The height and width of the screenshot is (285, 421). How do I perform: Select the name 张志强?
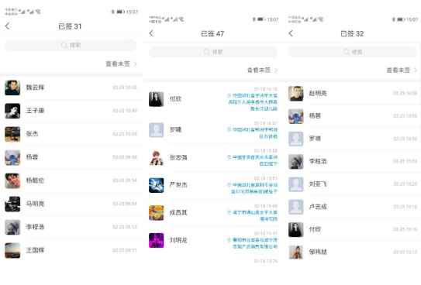178,157
